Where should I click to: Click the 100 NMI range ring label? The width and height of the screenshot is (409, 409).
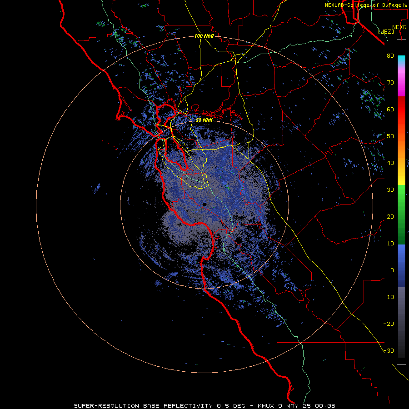coord(204,36)
